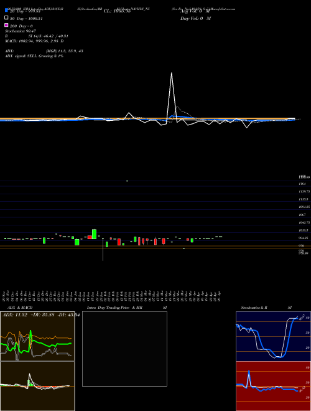This screenshot has width=311, height=411.
Task: Click the 'CL: 1005.95' closing price label
Action: pos(117,11)
